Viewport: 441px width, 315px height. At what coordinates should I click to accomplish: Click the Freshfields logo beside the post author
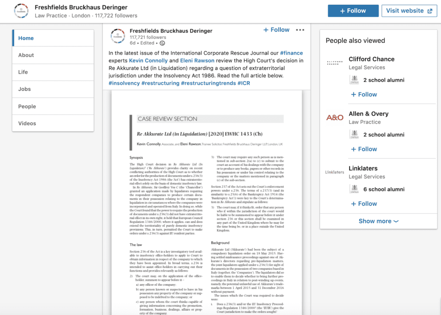[118, 36]
